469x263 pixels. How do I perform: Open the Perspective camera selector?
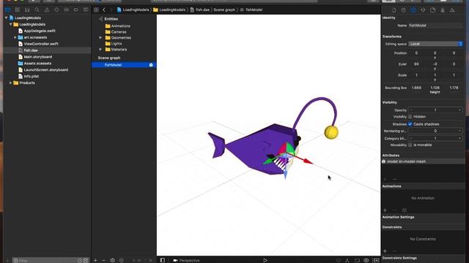tap(186, 260)
